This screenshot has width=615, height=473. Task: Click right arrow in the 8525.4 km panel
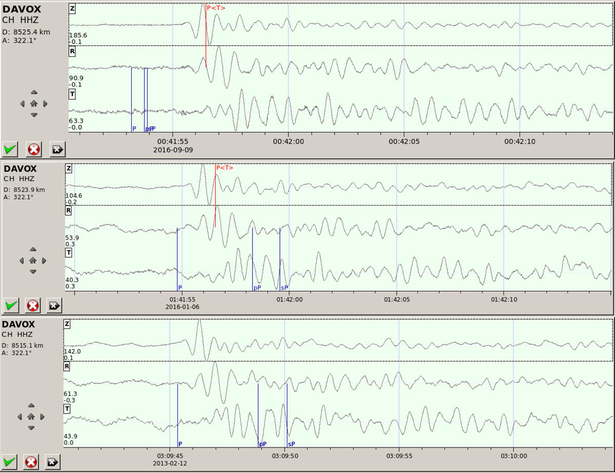click(x=45, y=104)
